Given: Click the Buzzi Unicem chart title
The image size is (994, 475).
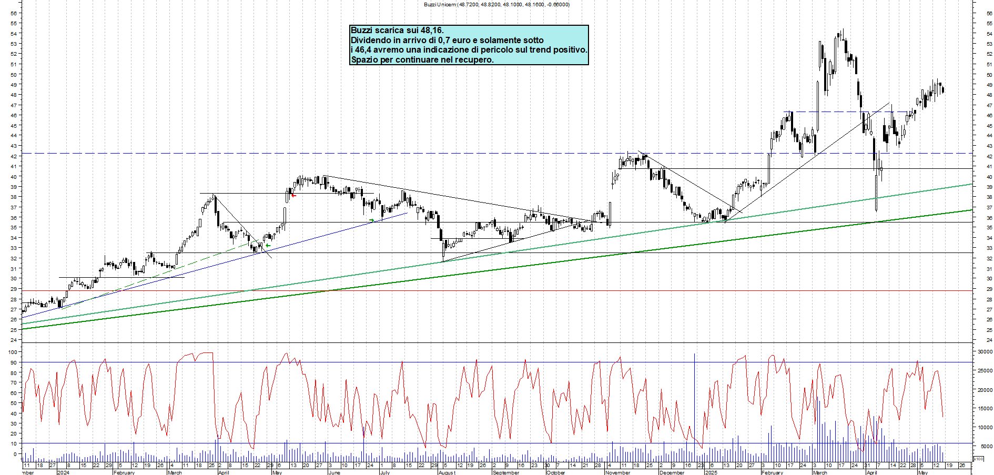Looking at the screenshot, I should [x=496, y=4].
